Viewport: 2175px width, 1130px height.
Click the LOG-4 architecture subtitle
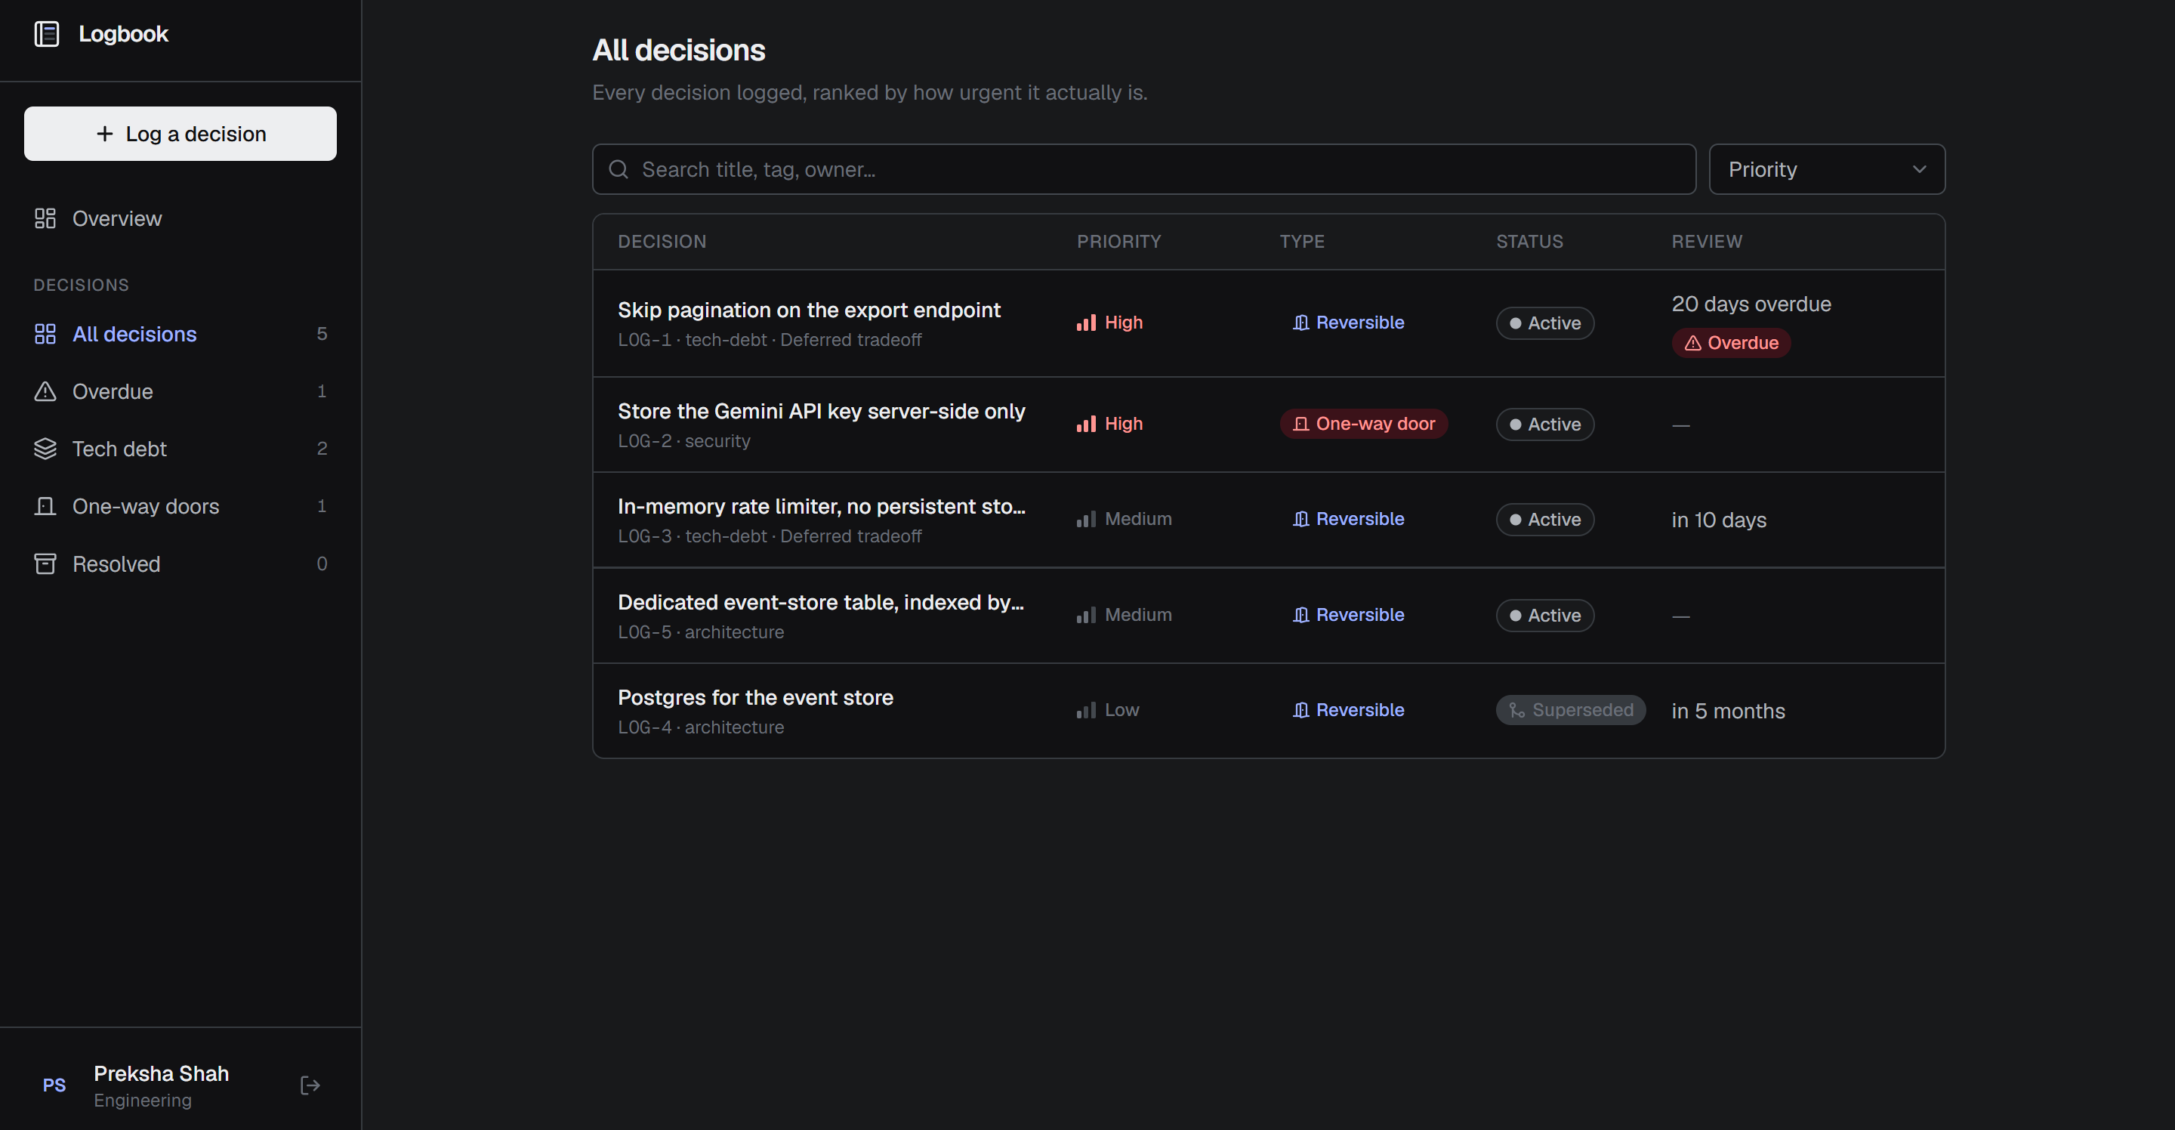(701, 727)
